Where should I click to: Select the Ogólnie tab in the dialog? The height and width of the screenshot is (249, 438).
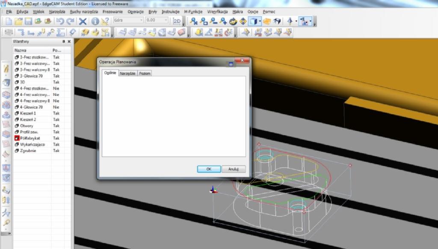pyautogui.click(x=110, y=73)
